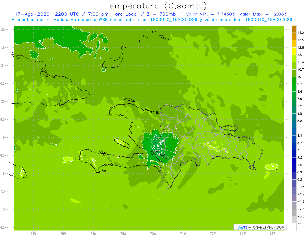Pick the orange swatch between 14.2 and 13.5
The height and width of the screenshot is (237, 306).
click(x=294, y=37)
